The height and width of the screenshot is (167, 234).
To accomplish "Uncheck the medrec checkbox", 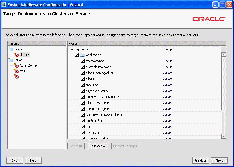I will (x=83, y=127).
